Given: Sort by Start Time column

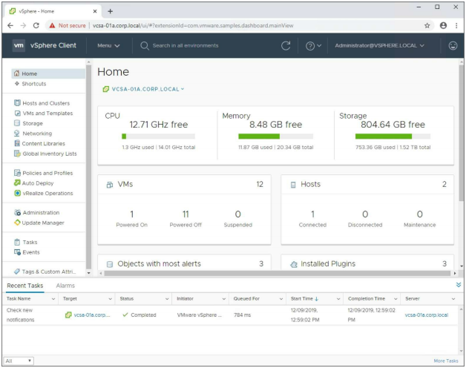Looking at the screenshot, I should coord(304,298).
